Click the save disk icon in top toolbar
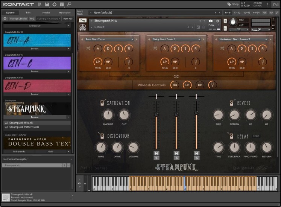Viewport: 281px width, 207px height. pyautogui.click(x=47, y=5)
